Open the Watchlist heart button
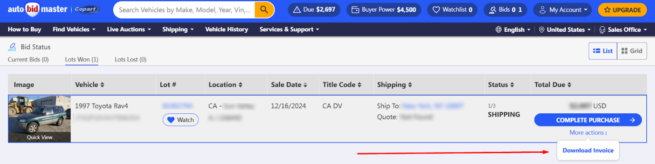655x164 pixels. (x=453, y=10)
